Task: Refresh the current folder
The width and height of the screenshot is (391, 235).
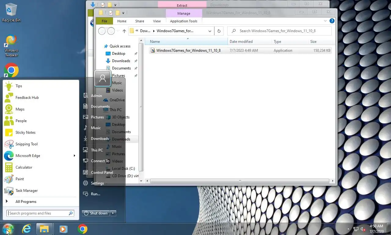Action: 219,31
